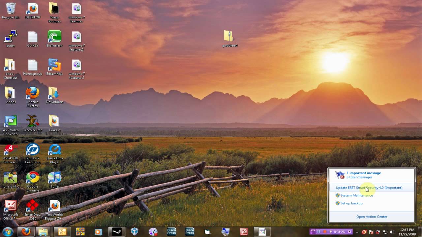Select the ronaldinho image icon
The height and width of the screenshot is (237, 422).
(11, 180)
